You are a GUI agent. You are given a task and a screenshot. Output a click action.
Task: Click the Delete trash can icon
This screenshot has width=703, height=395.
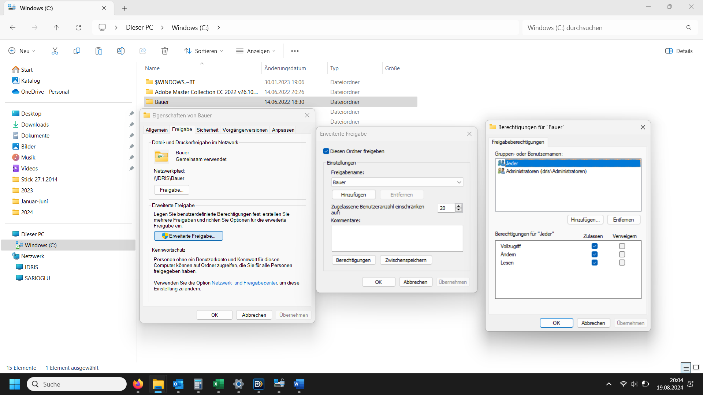pos(165,51)
